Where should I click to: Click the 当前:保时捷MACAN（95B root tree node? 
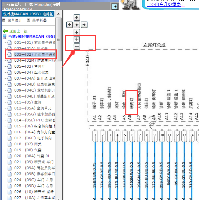click(32, 36)
